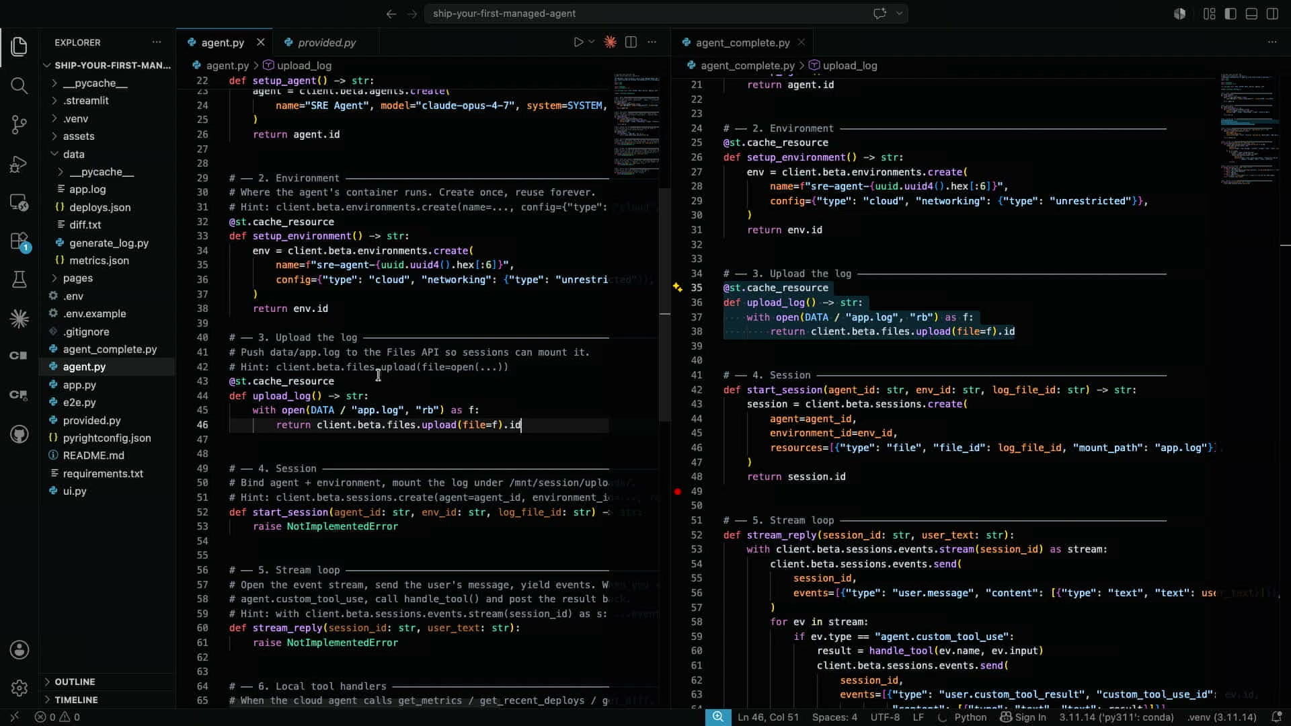Open the Explorer view in activity bar
The image size is (1291, 726).
(19, 46)
